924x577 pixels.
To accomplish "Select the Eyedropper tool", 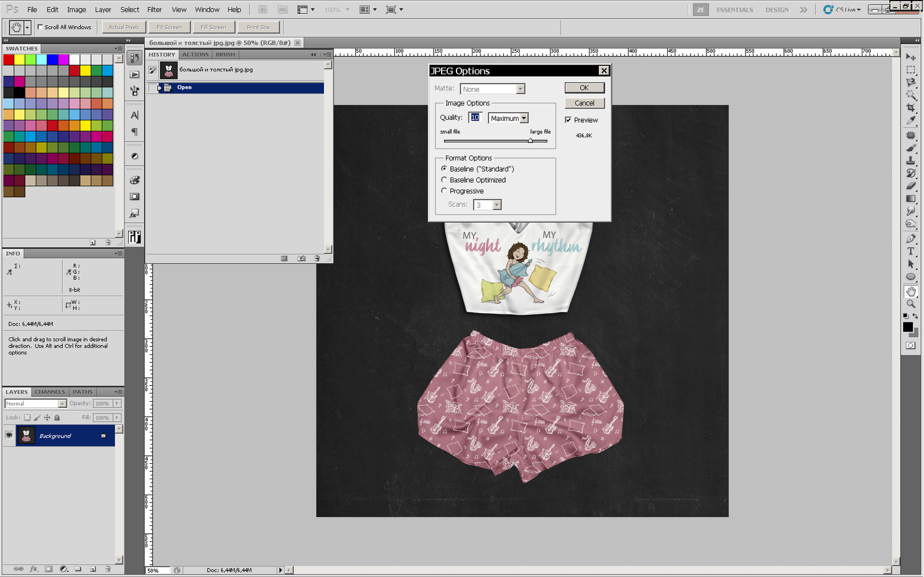I will point(910,121).
